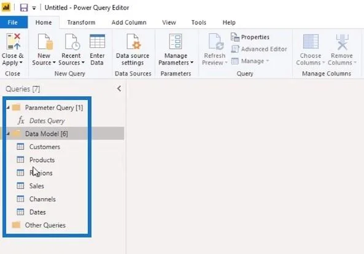The image size is (364, 254).
Task: Open the Add Column tab
Action: (129, 23)
